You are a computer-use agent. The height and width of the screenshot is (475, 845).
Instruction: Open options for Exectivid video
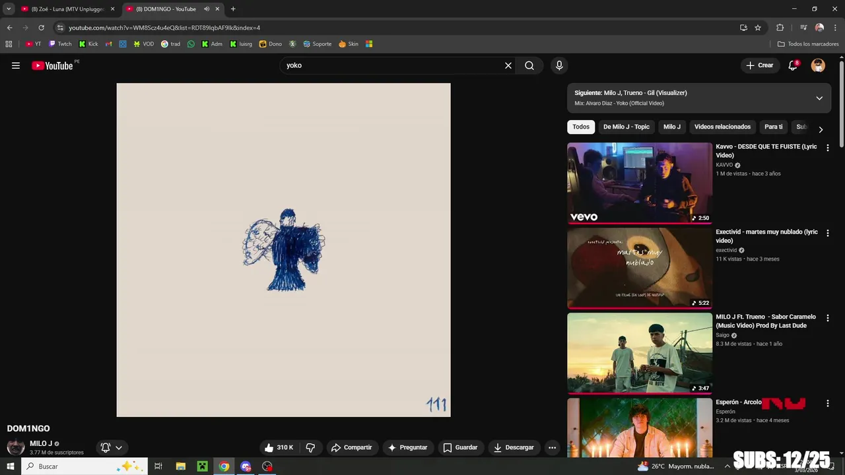pyautogui.click(x=828, y=233)
